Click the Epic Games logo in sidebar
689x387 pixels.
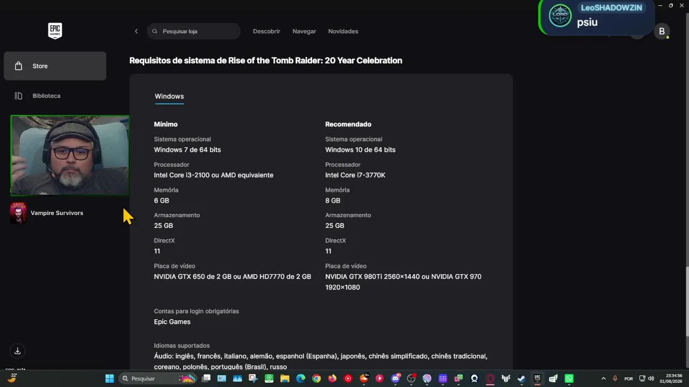[55, 31]
